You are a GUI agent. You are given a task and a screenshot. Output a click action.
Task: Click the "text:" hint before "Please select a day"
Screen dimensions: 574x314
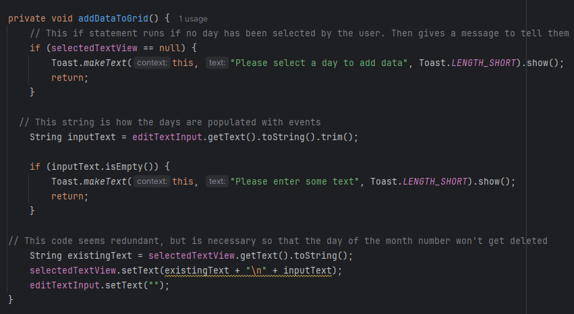coord(217,63)
